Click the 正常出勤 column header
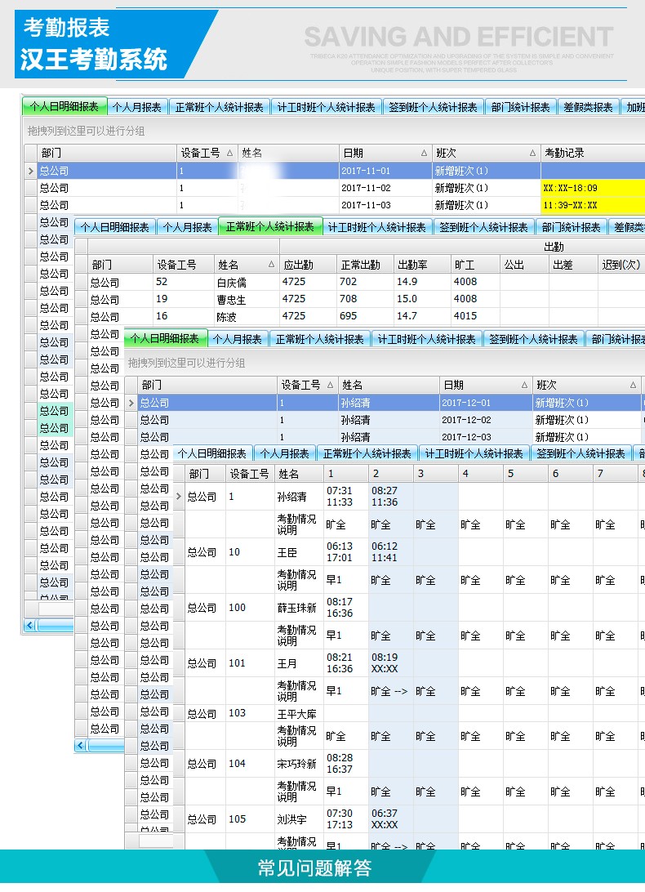645x892 pixels. point(365,265)
